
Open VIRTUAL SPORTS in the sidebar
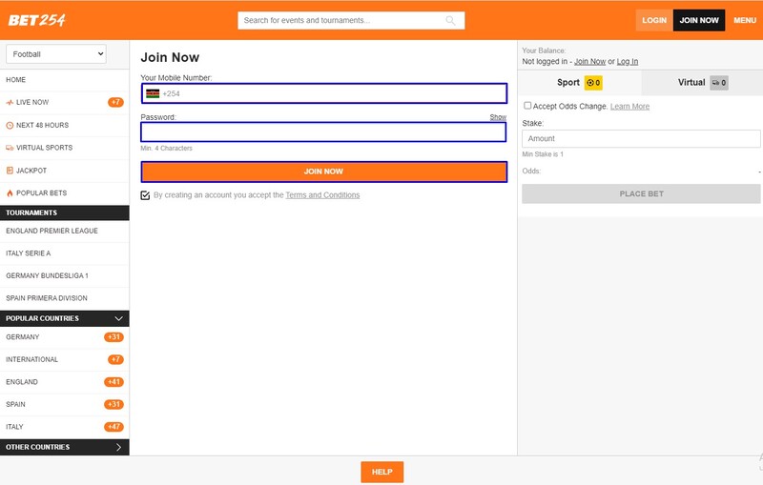[64, 148]
